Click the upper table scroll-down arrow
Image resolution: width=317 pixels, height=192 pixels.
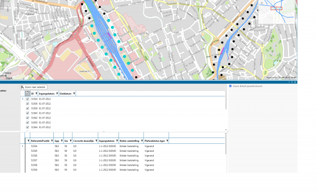tap(226, 130)
